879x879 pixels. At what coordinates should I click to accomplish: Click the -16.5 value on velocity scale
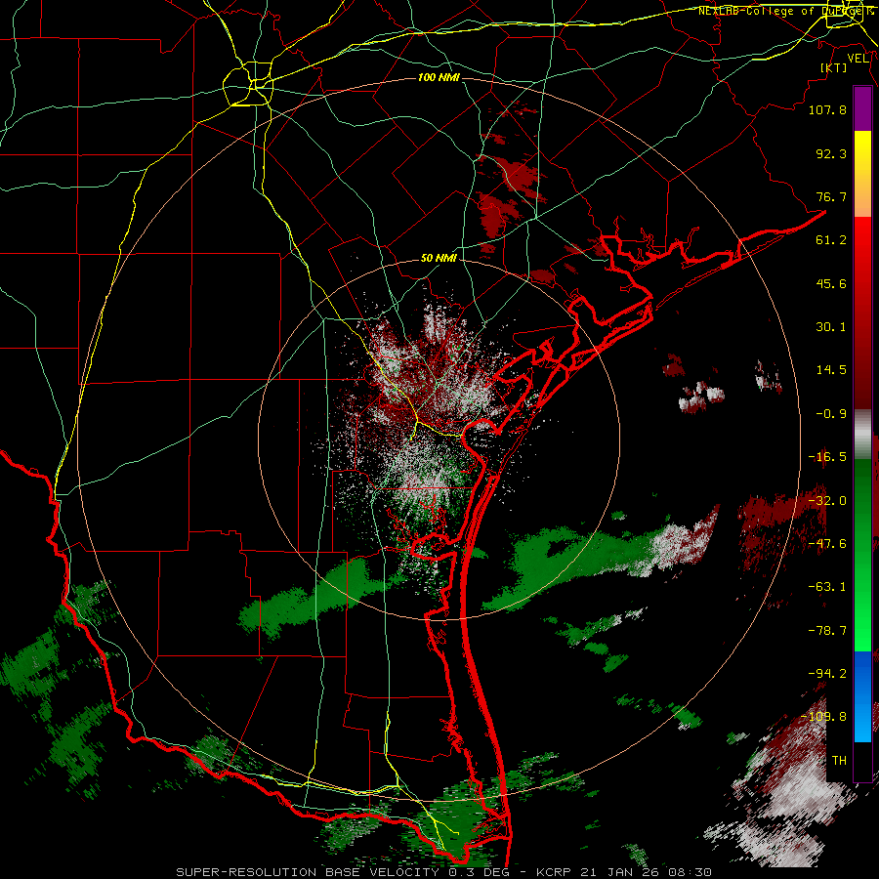pyautogui.click(x=827, y=457)
